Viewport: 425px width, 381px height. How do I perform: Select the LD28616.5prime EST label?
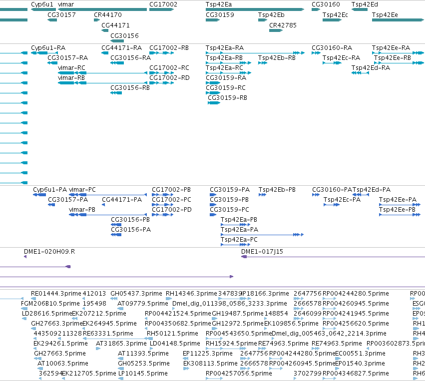[47, 314]
